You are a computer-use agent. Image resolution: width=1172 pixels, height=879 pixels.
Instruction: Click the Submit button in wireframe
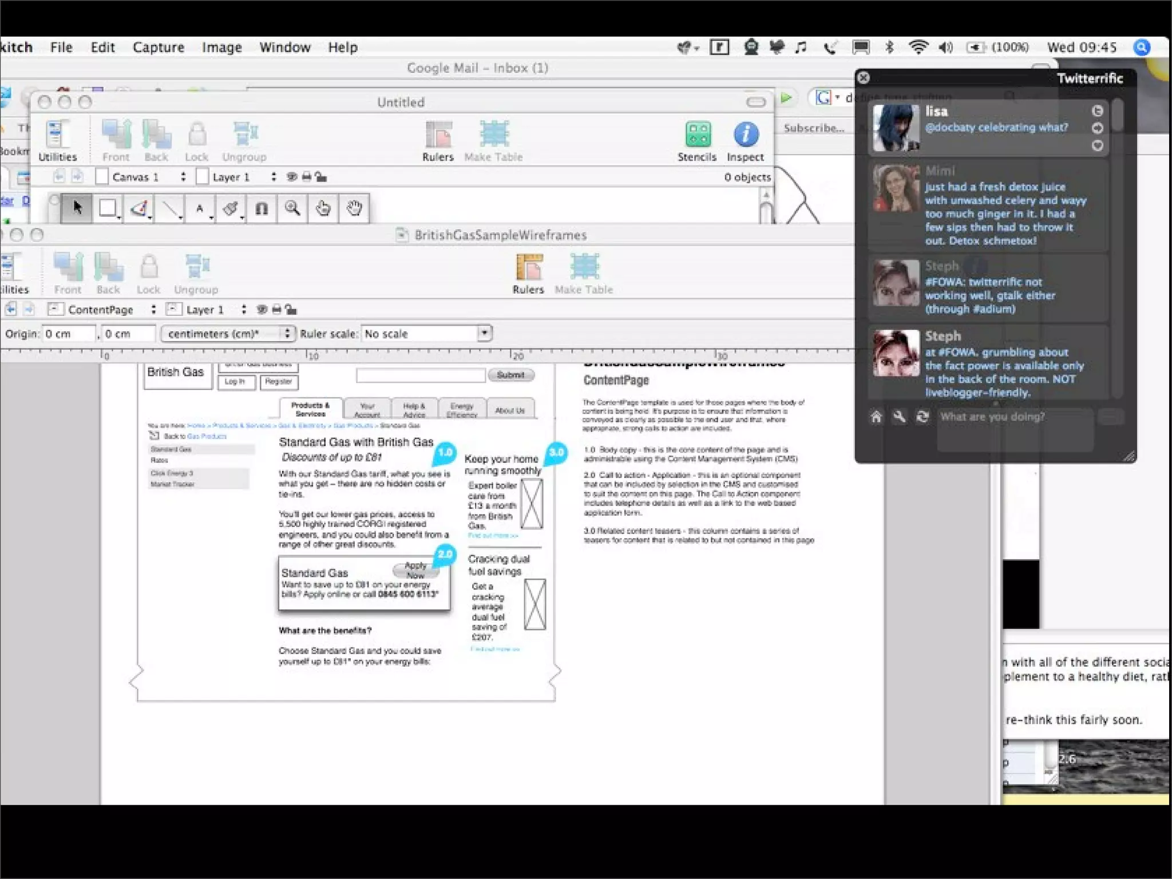click(510, 375)
